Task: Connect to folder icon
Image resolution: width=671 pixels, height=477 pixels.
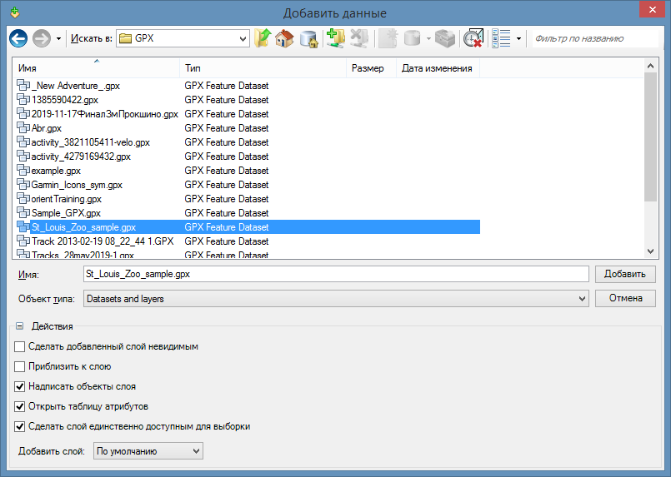Action: [x=335, y=38]
